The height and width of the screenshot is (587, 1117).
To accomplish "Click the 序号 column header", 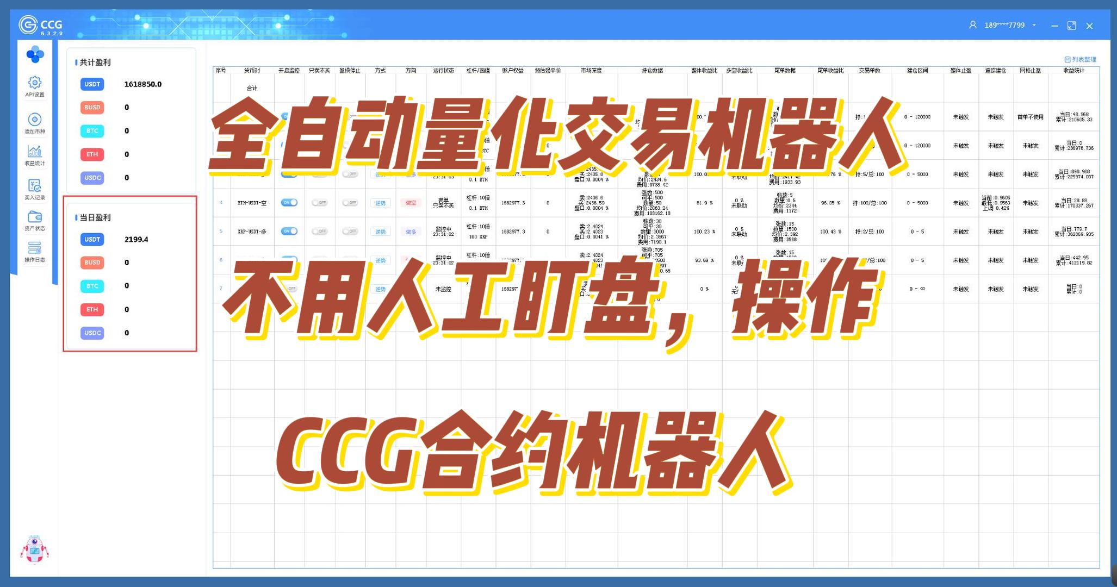I will pos(221,71).
